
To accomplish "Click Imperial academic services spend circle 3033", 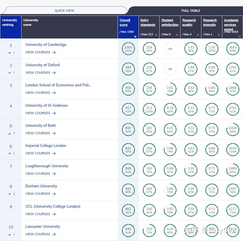I will (x=233, y=150).
